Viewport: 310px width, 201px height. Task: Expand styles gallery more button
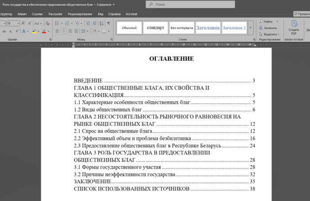pos(251,28)
